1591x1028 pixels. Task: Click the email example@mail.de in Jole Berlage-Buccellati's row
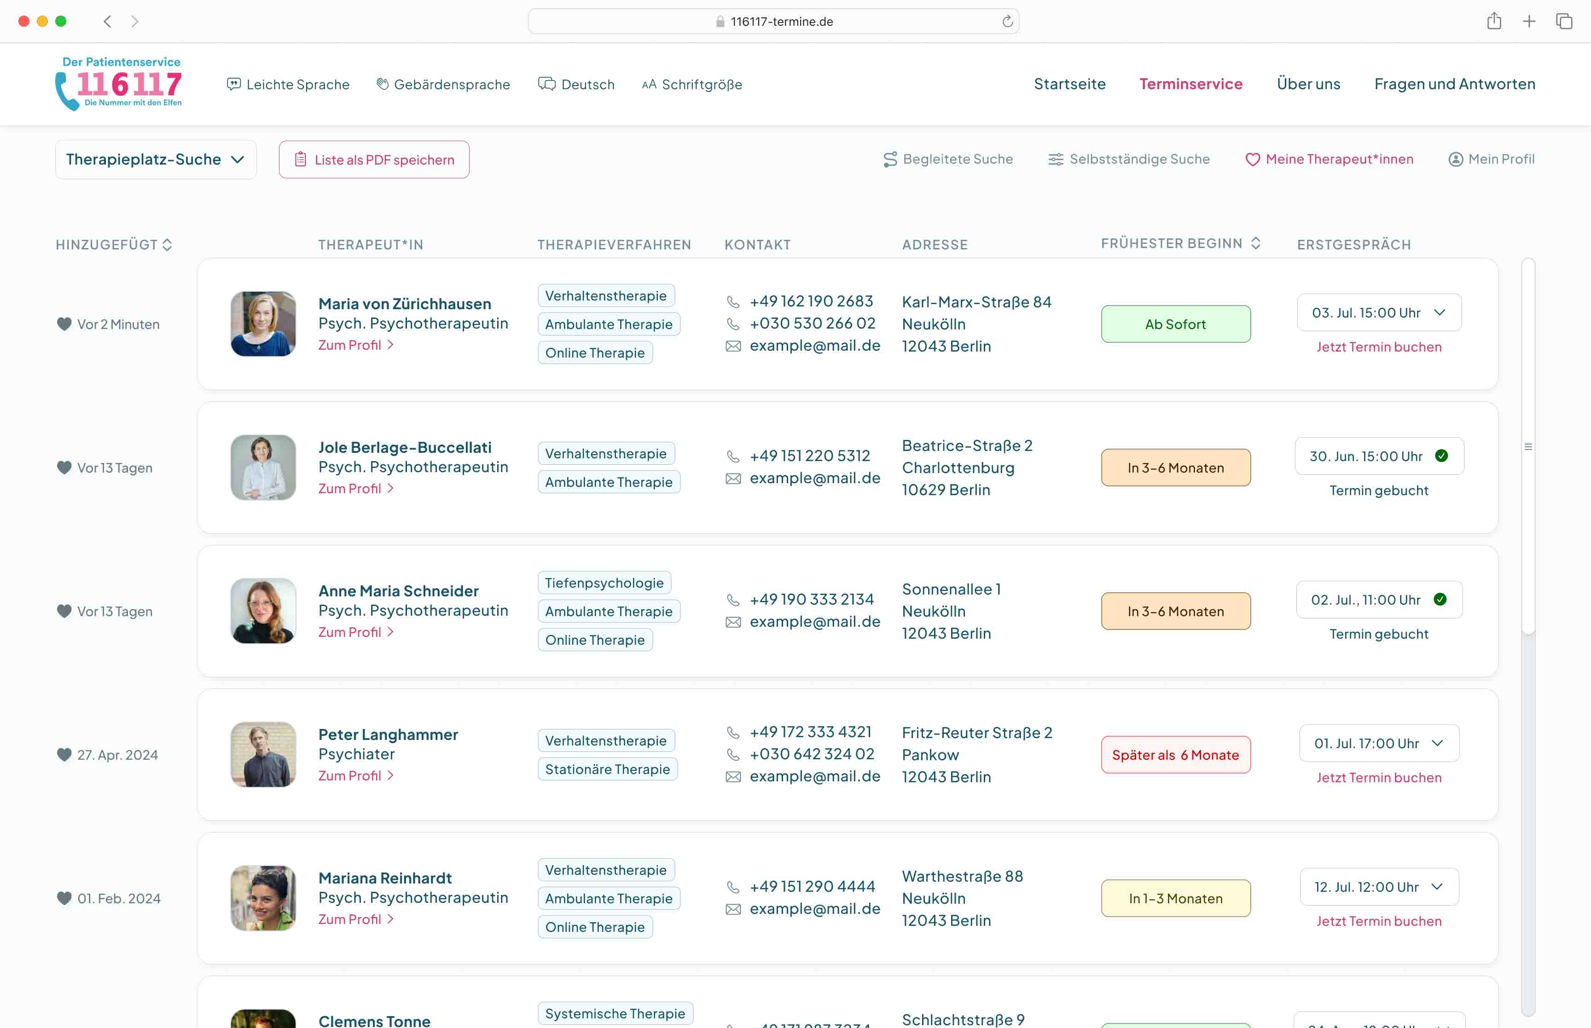pos(814,478)
